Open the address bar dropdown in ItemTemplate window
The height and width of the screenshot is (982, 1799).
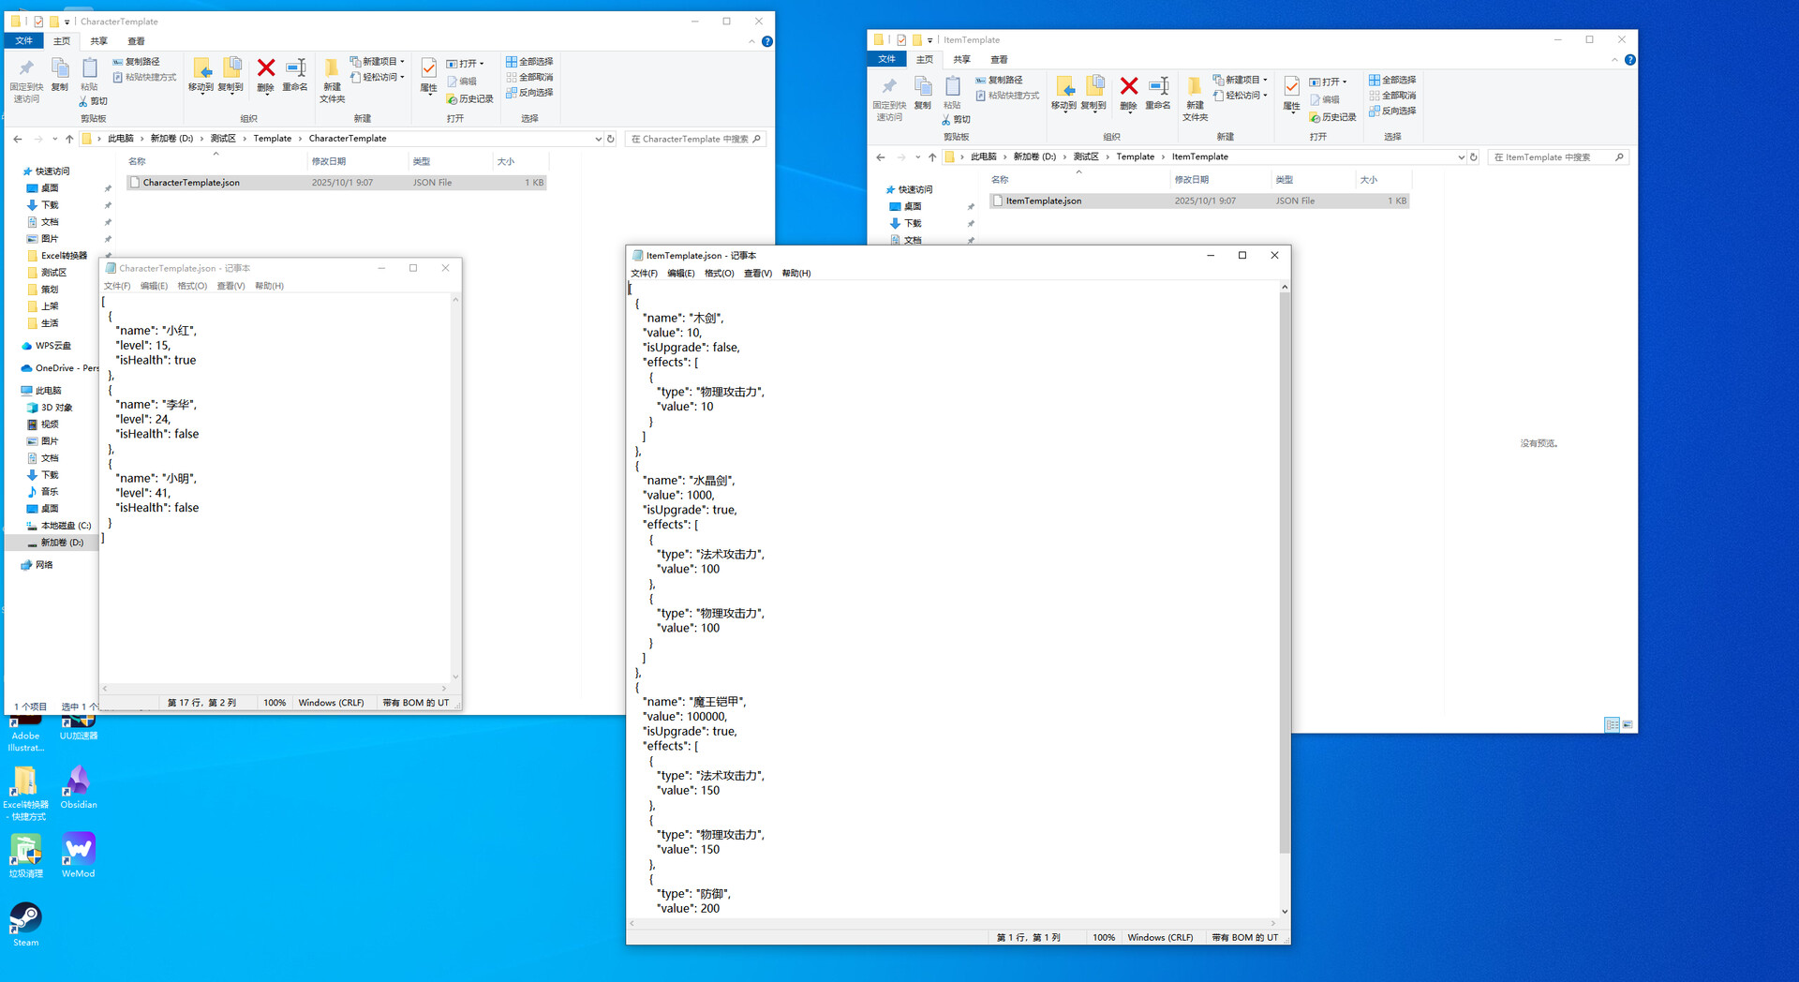(1461, 156)
